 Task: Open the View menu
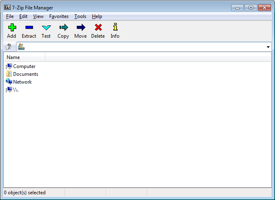[x=38, y=16]
